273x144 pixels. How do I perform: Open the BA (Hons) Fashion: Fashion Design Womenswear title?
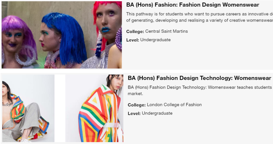192,5
